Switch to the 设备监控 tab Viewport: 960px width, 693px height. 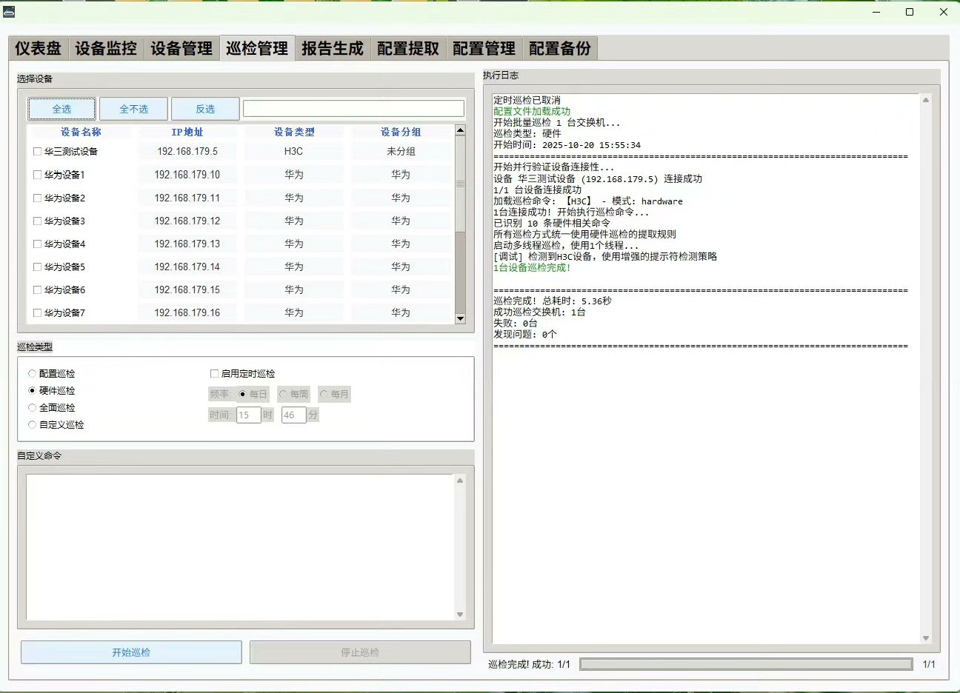point(106,49)
